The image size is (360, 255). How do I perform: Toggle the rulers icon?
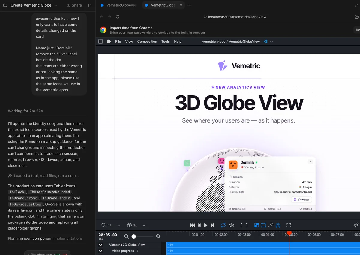coord(271,225)
